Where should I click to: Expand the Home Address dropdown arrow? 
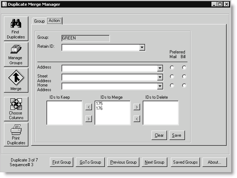point(160,86)
